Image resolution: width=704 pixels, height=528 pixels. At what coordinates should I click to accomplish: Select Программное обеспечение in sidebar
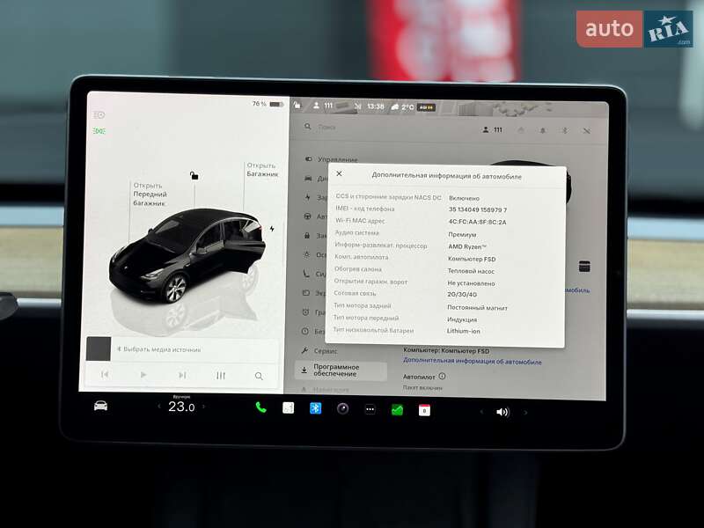tap(337, 369)
